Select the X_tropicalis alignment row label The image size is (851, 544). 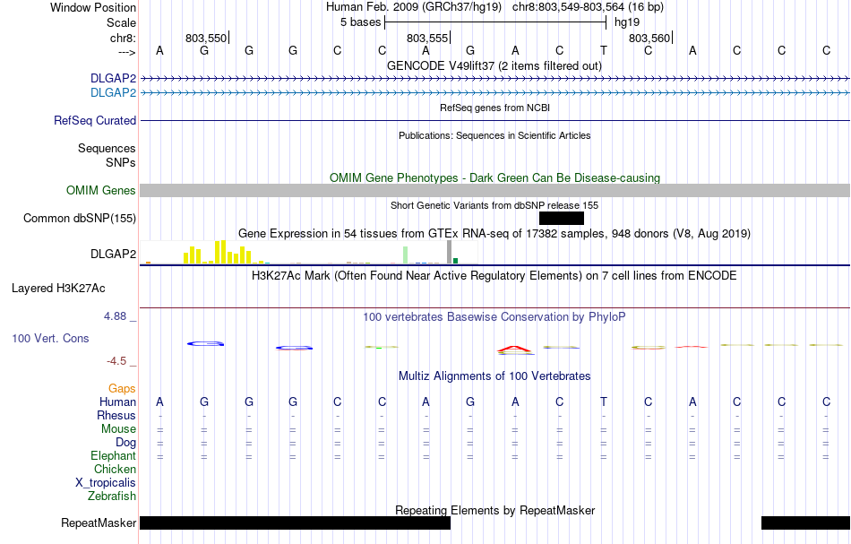tap(106, 483)
